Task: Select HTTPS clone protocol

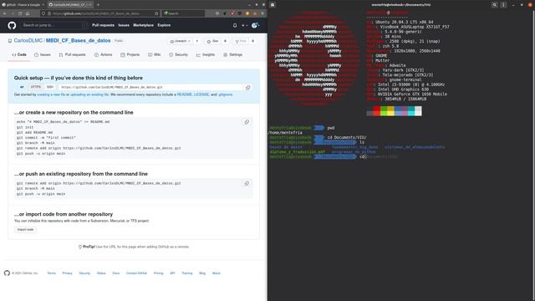Action: pyautogui.click(x=35, y=87)
